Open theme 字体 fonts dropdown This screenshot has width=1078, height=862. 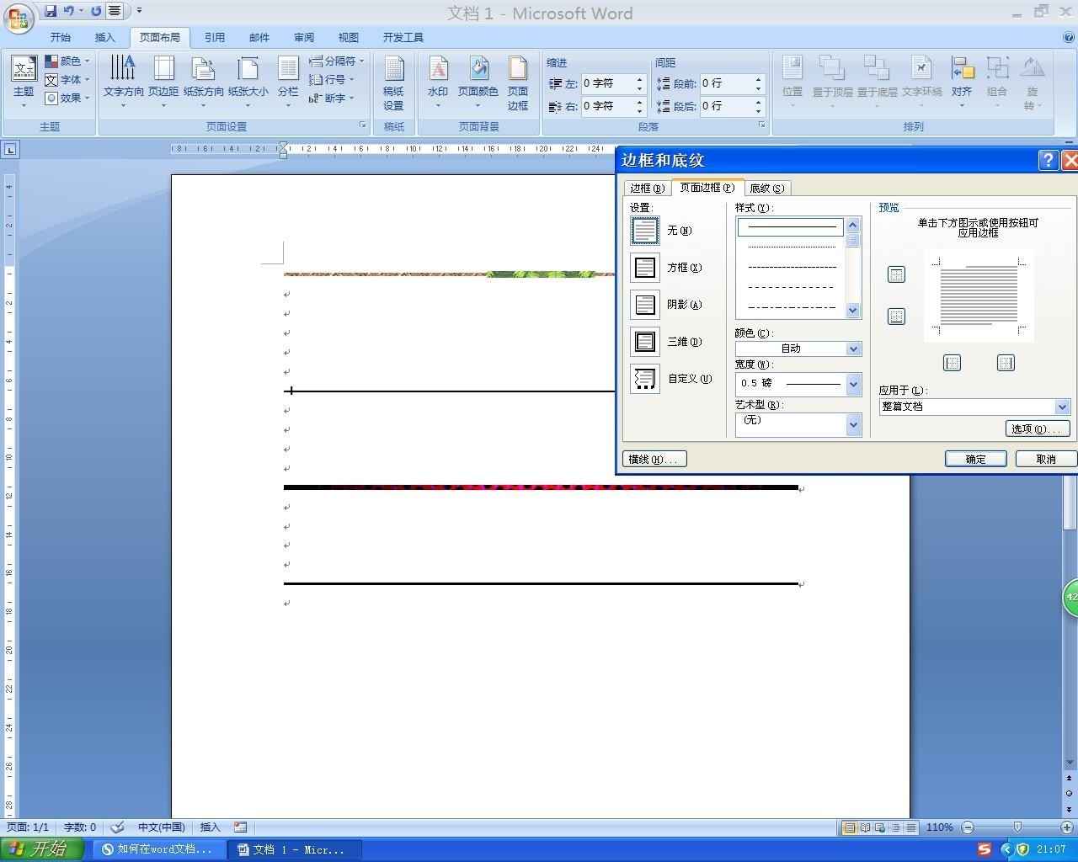67,80
